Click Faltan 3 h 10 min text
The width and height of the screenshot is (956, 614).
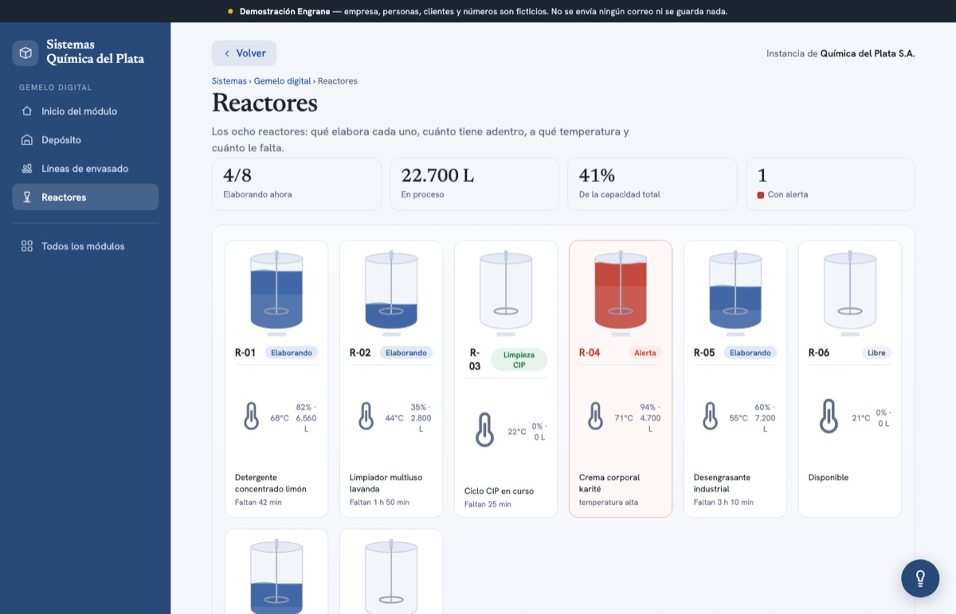pyautogui.click(x=723, y=503)
